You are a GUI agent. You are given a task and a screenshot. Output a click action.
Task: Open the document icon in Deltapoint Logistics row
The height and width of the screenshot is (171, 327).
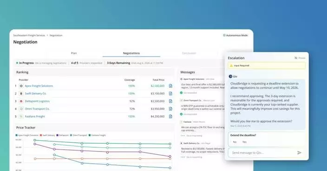170,101
